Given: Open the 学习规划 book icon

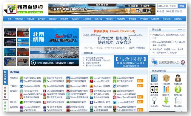Looking at the screenshot, I should [154, 78].
